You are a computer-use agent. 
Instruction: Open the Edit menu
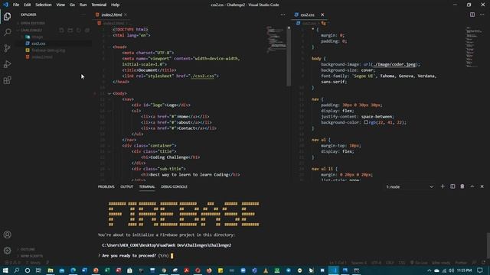pos(28,5)
